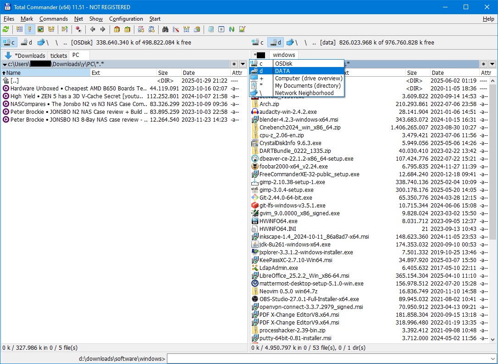Open file search with the binoculars icon
Viewport: 498px width, 364px height.
tap(165, 29)
